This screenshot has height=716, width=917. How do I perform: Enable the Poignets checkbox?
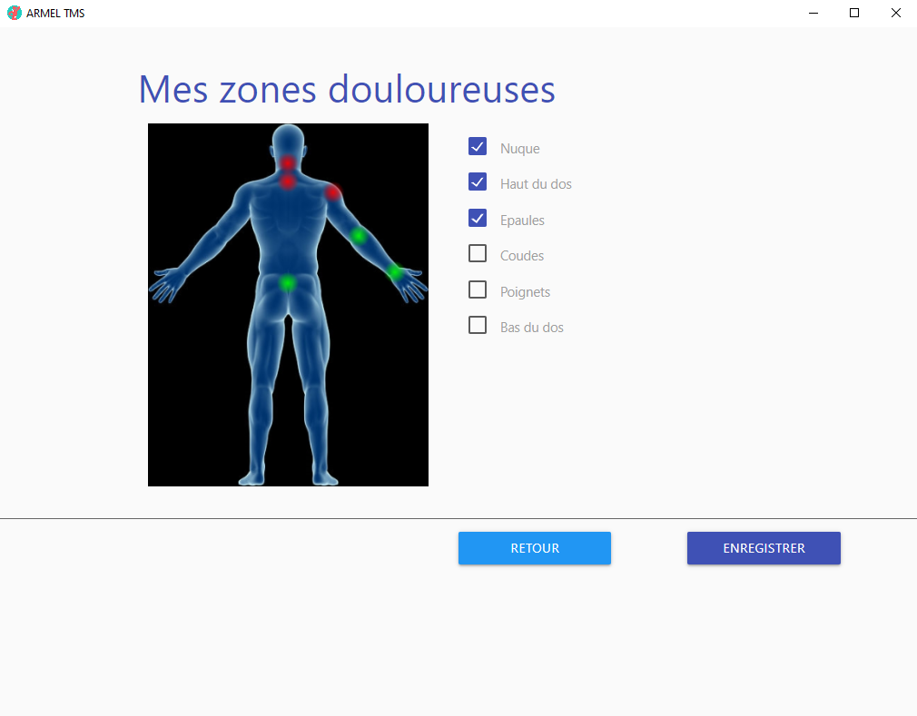tap(478, 290)
